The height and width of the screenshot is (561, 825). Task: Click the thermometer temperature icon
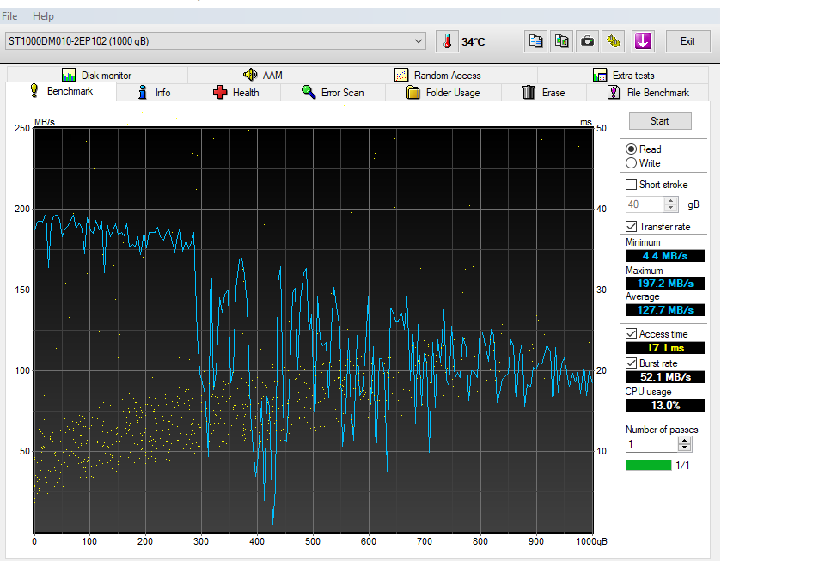[x=447, y=41]
